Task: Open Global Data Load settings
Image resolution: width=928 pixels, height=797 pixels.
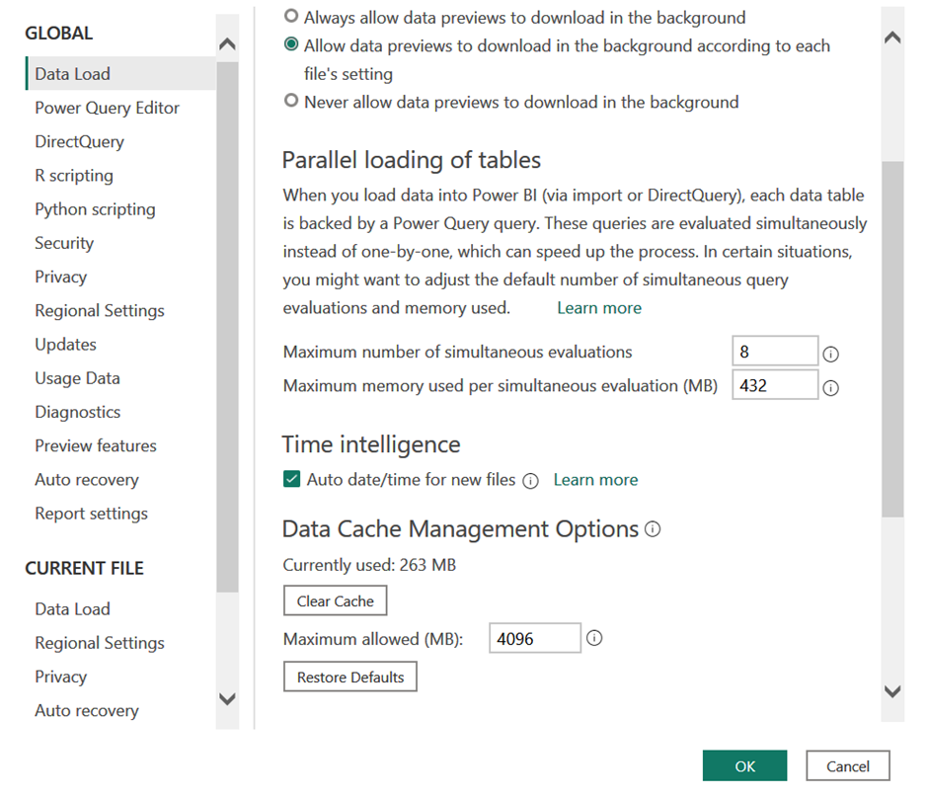Action: 120,73
